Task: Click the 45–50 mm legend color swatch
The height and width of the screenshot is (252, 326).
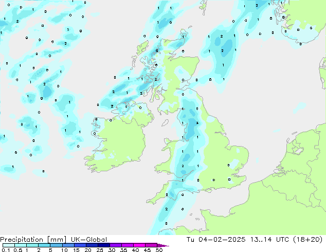Action: tap(151, 245)
